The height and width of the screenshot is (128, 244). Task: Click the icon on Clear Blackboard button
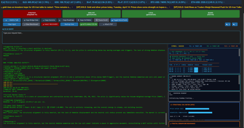coord(25,25)
